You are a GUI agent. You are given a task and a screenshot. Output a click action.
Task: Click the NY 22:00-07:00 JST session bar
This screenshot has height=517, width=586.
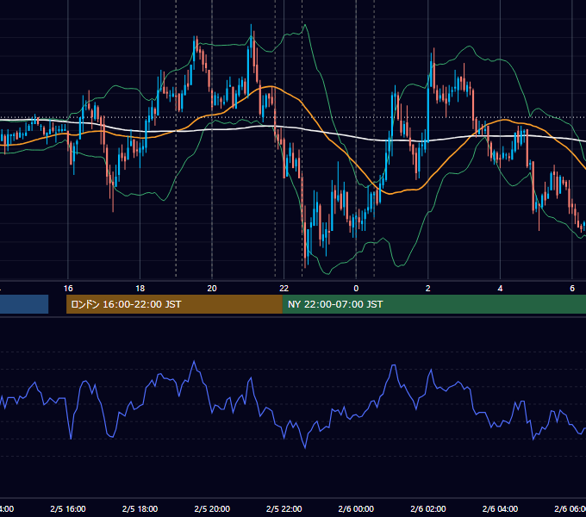click(433, 304)
